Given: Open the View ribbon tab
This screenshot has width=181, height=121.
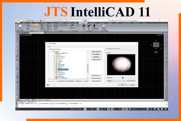Looking at the screenshot, I should click(x=75, y=23).
